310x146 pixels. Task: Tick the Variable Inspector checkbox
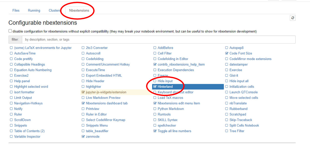[x=11, y=137]
